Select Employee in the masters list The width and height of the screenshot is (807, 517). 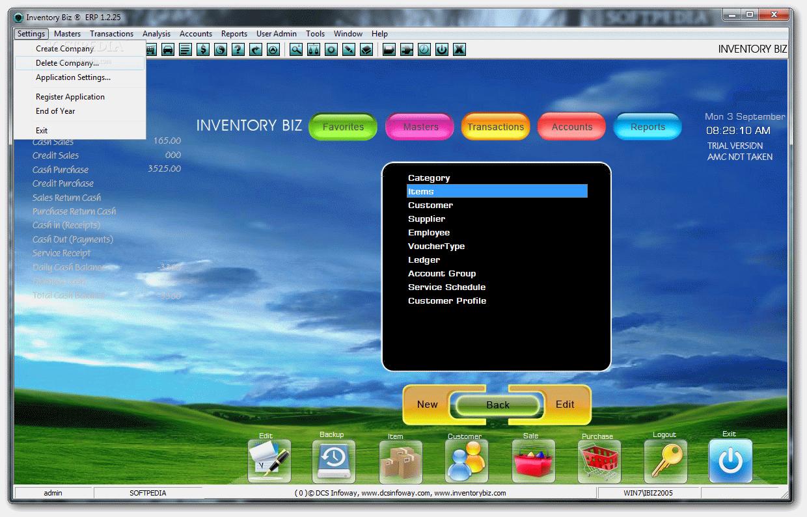[497, 233]
